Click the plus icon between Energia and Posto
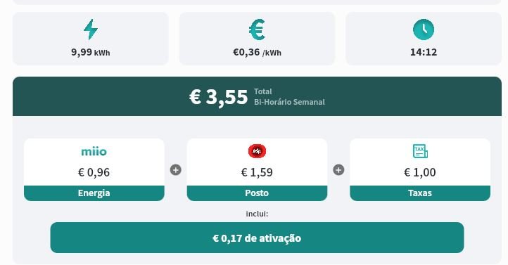Image resolution: width=508 pixels, height=265 pixels. coord(176,170)
